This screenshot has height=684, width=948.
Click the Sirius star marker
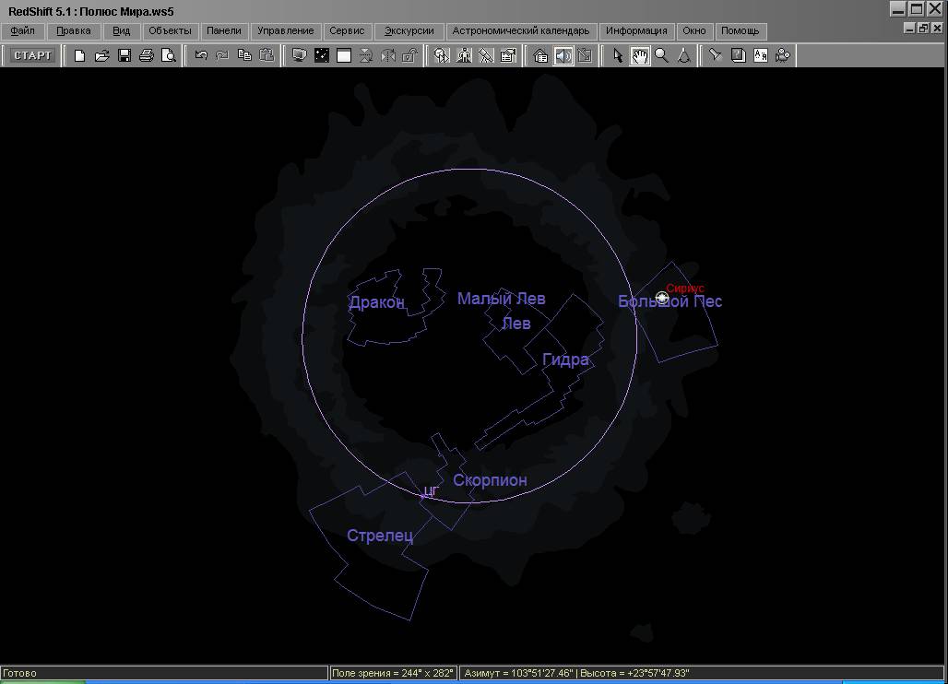pyautogui.click(x=662, y=297)
